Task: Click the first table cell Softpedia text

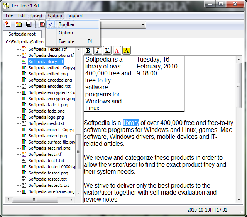Action: pyautogui.click(x=110, y=84)
